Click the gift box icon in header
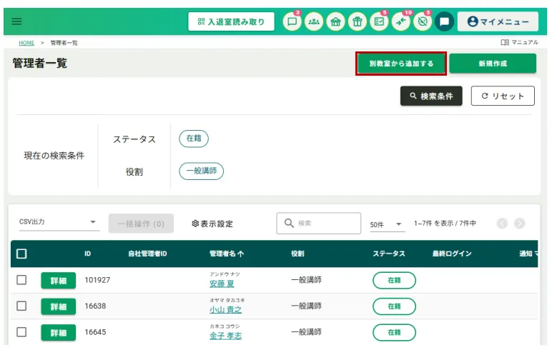Screen dimensions: 552x350 click(x=357, y=21)
